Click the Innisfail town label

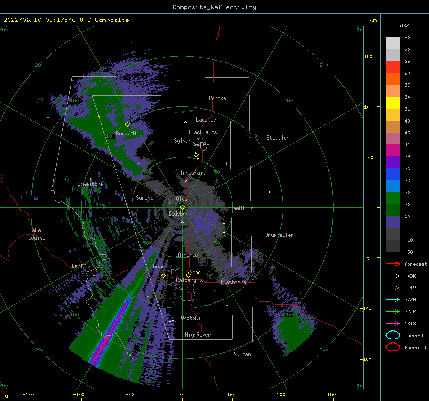coord(193,173)
